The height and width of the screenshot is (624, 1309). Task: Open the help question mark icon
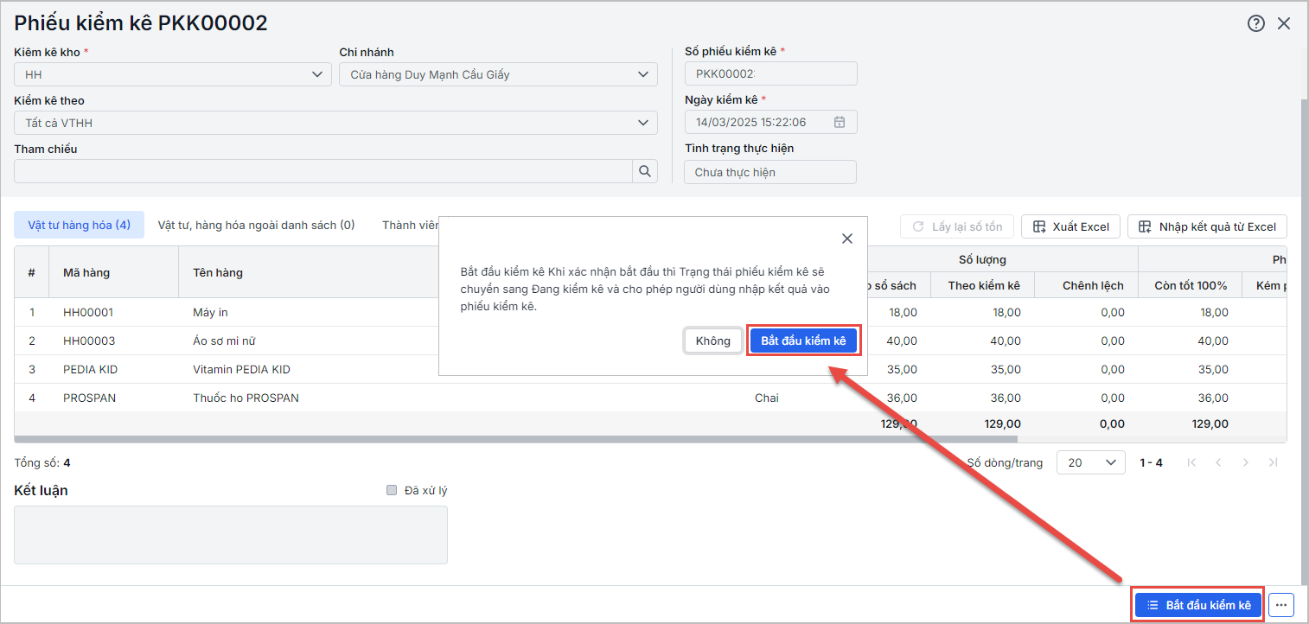coord(1255,24)
